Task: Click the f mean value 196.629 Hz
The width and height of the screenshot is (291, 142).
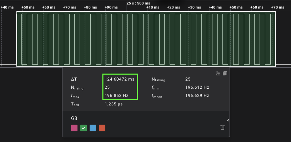Action: (197, 96)
